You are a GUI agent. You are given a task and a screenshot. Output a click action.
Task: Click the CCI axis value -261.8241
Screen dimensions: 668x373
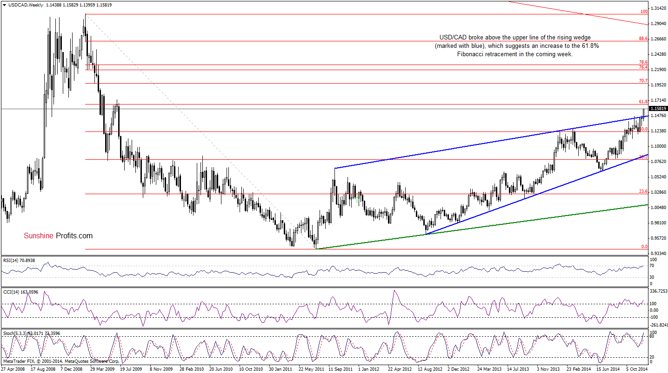click(658, 325)
